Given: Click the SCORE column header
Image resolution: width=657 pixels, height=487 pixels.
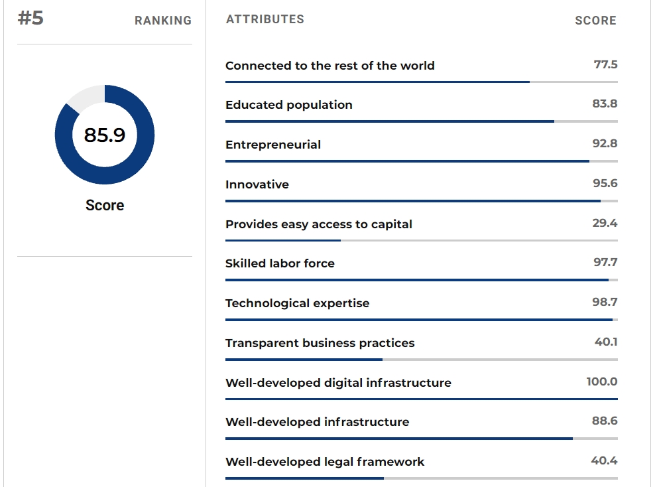Looking at the screenshot, I should (x=595, y=21).
